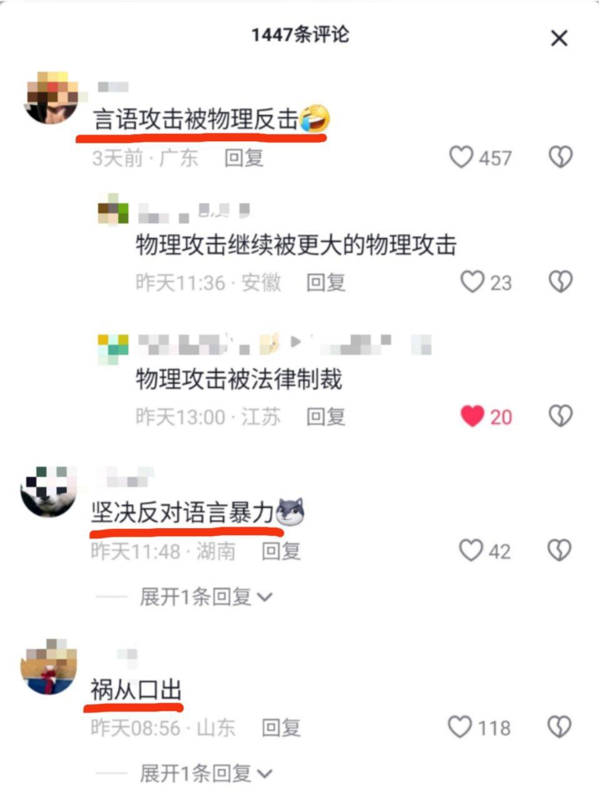Dislike the 江苏 reply about 法律制裁
This screenshot has height=800, width=599.
(560, 416)
